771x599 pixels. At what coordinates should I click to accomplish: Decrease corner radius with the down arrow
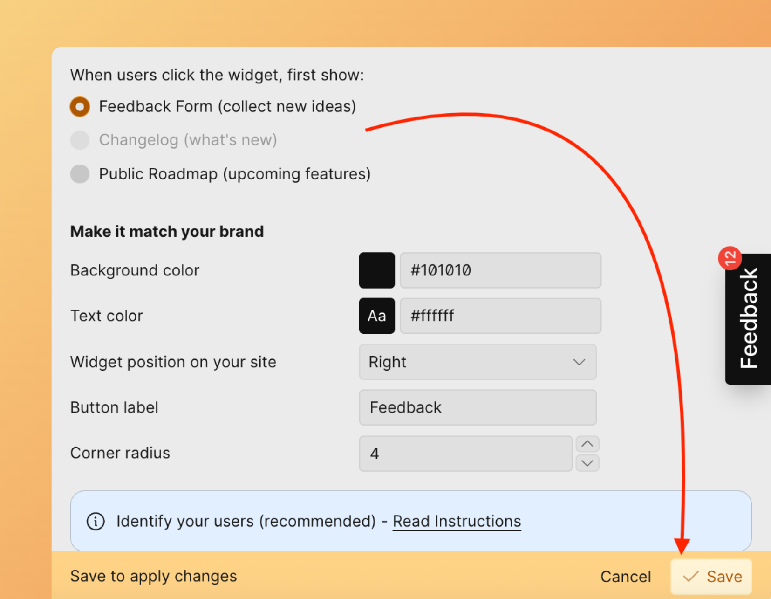pos(587,463)
